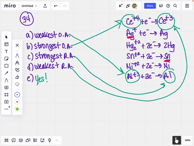Screen dimensions: 194x146
Task: Start presentation mode icon
Action: click(x=13, y=140)
